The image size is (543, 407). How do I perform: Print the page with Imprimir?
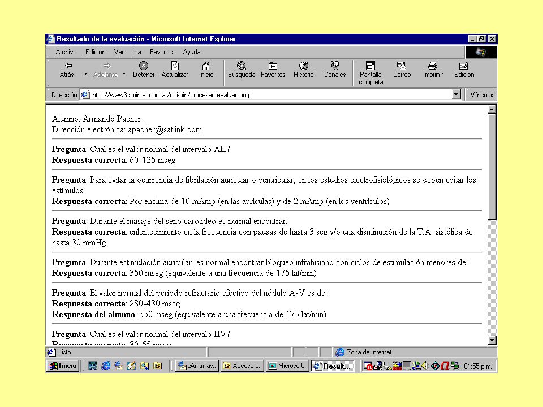point(433,70)
